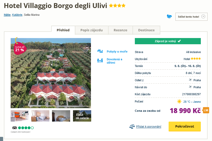The width and height of the screenshot is (212, 141).
Task: Click the Přidat k porovnání link
Action: click(148, 127)
